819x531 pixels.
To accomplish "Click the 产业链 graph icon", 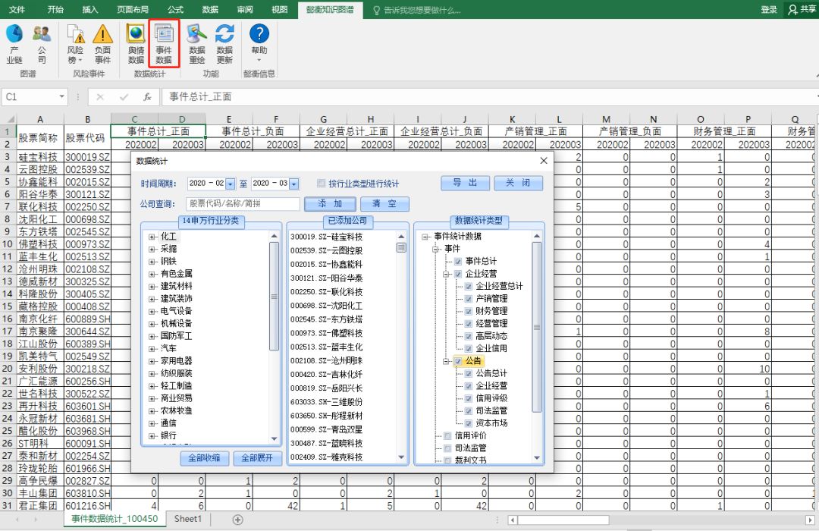I will pos(14,42).
